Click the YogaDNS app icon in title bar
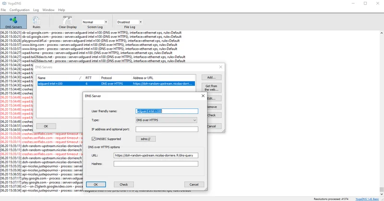384x201 pixels. (4, 3)
